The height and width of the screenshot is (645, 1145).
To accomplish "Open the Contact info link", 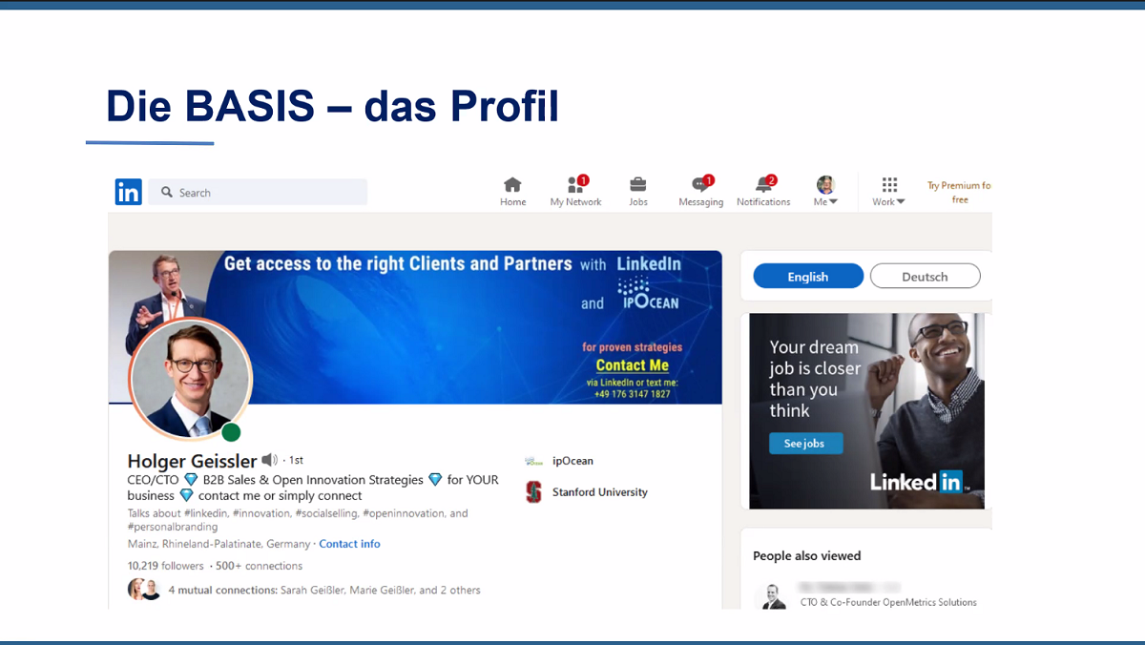I will (349, 544).
